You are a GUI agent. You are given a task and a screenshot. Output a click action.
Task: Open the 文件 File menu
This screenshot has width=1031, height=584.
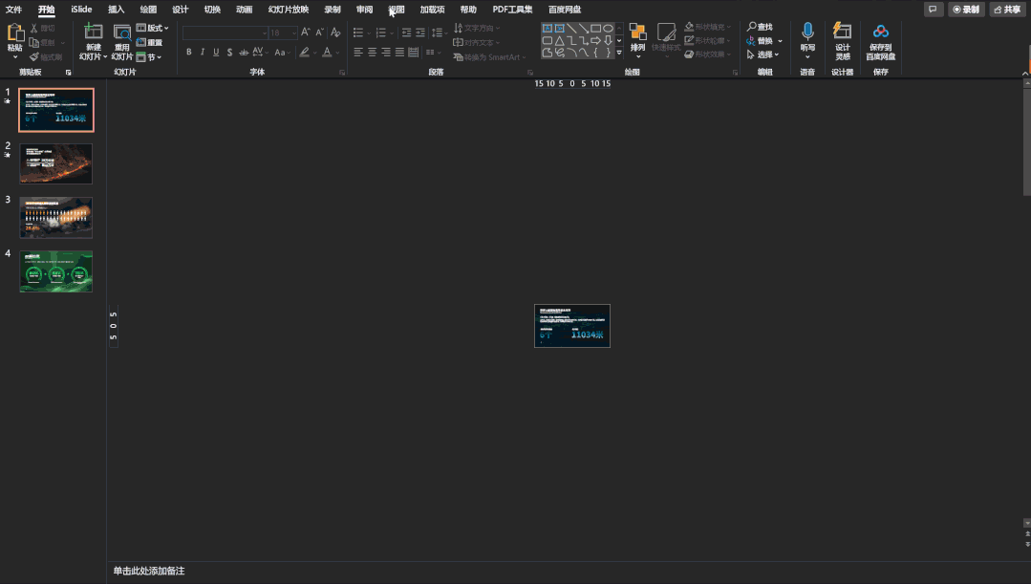13,10
